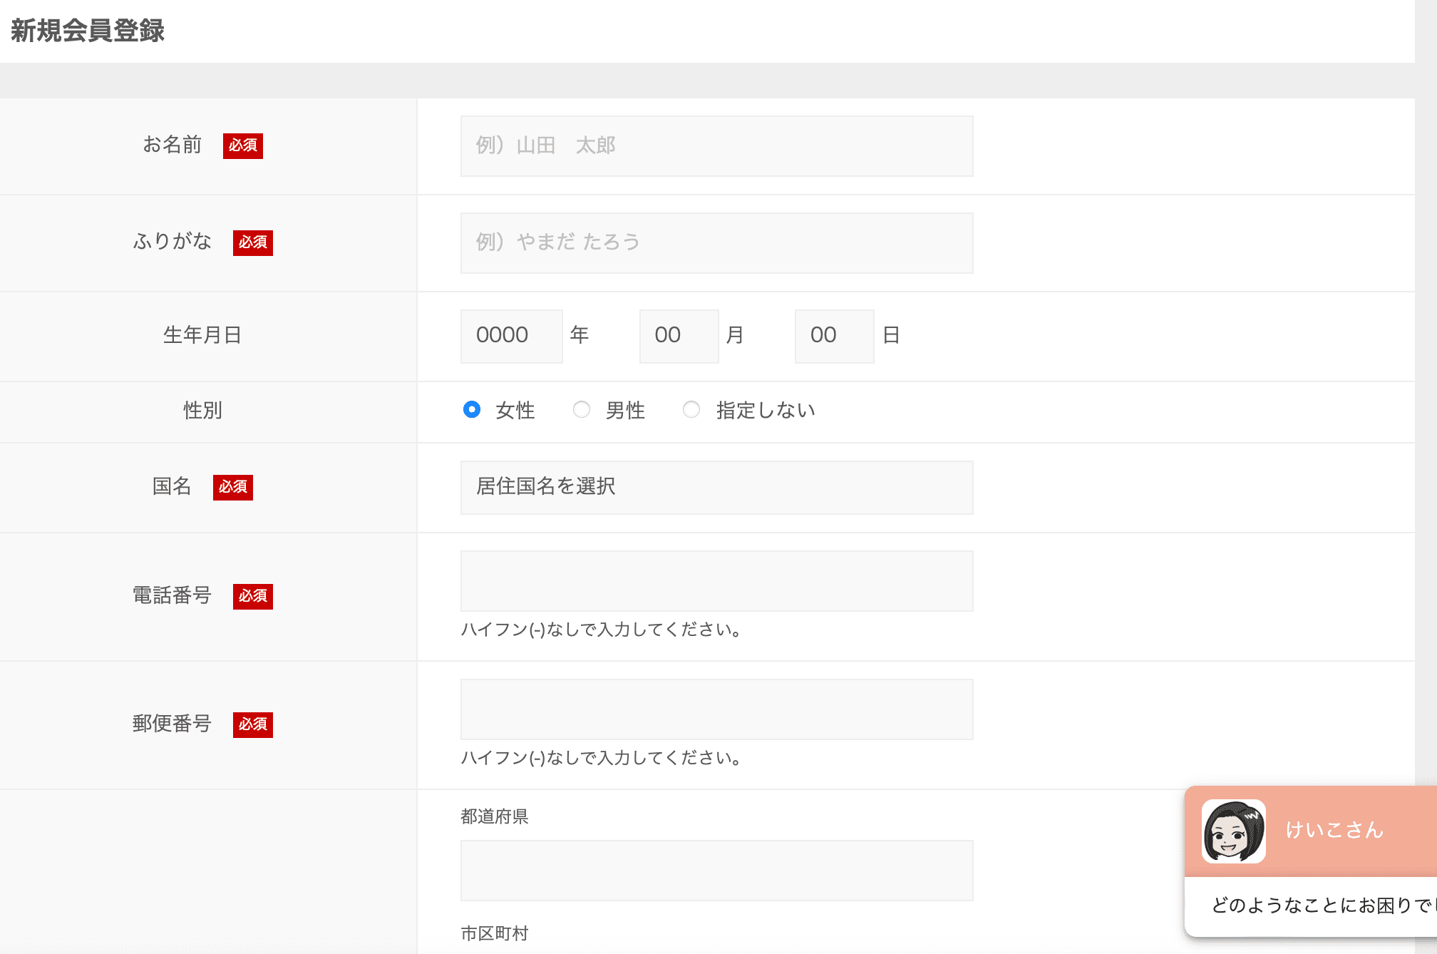Click the ふりがな input field
Image resolution: width=1437 pixels, height=954 pixels.
pyautogui.click(x=716, y=243)
